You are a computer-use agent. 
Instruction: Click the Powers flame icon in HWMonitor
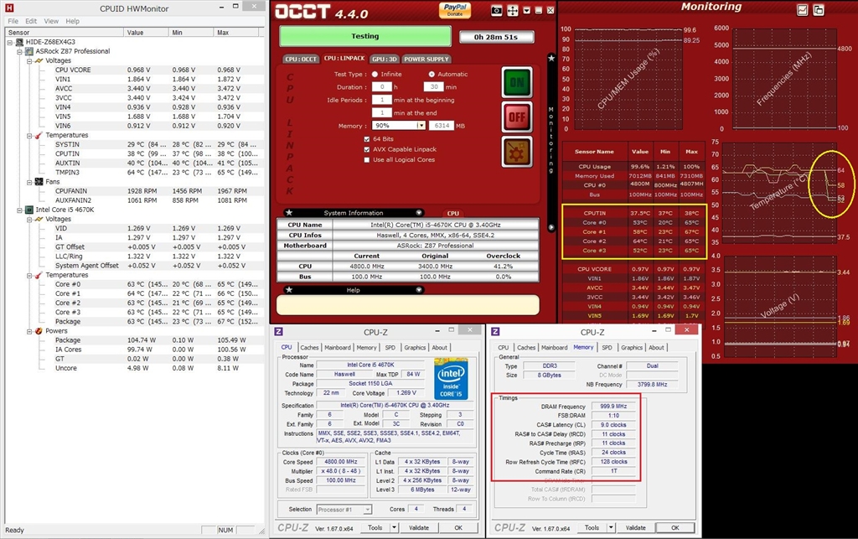point(39,331)
